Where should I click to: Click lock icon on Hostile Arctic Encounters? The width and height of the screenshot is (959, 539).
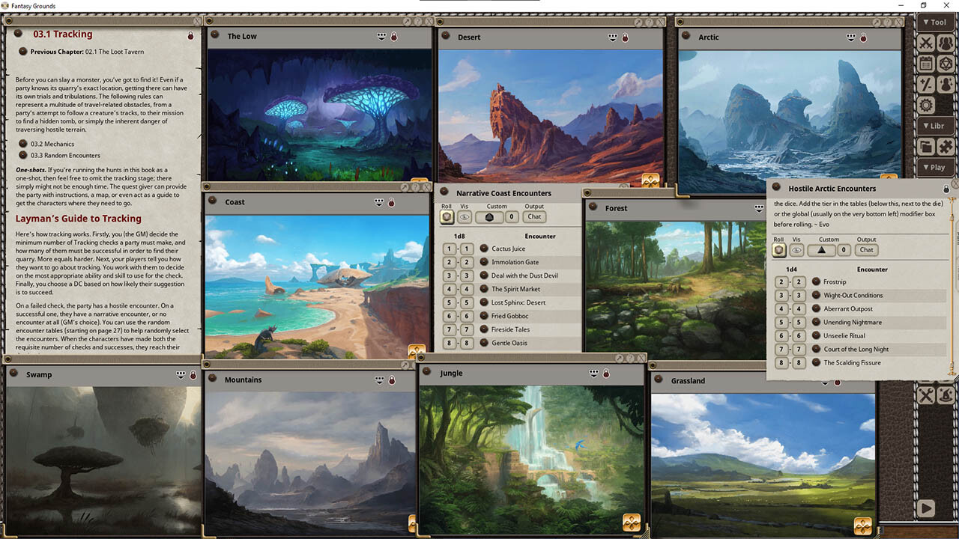946,189
